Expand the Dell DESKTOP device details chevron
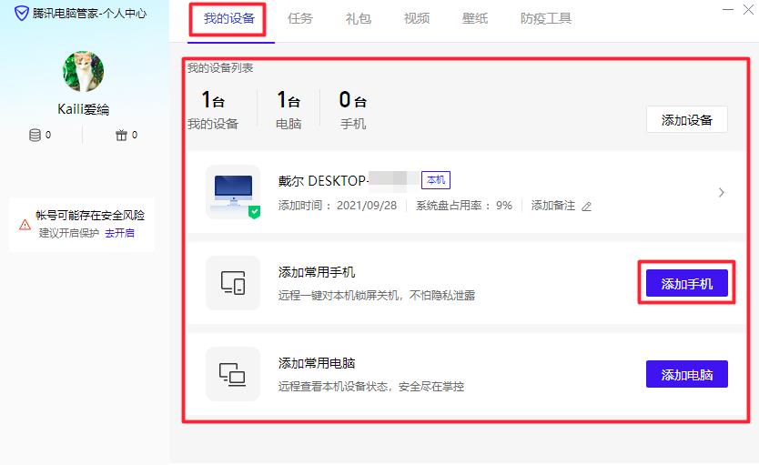This screenshot has width=759, height=465. click(722, 193)
